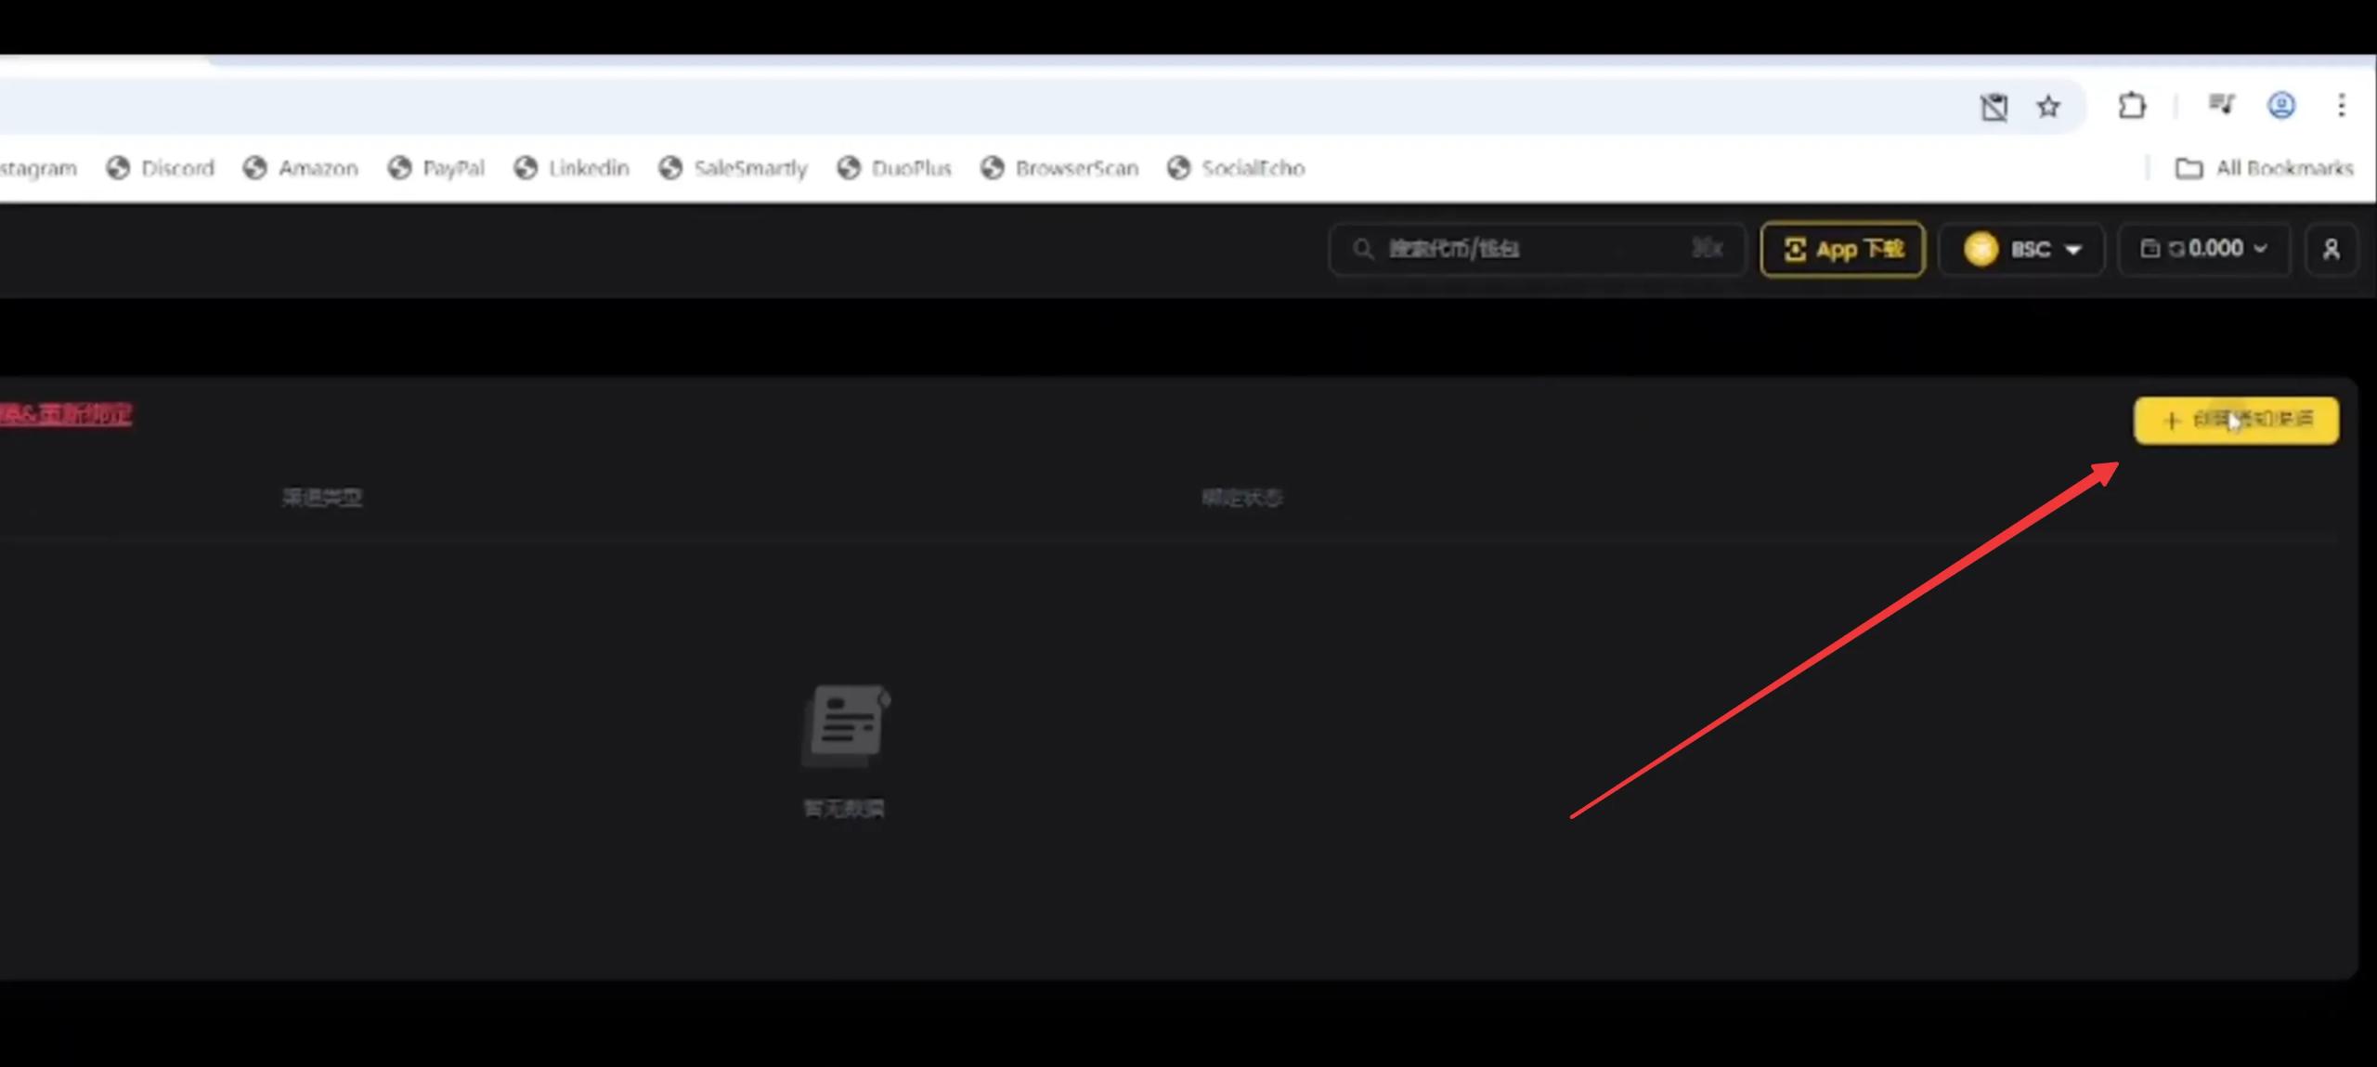Open the user profile icon
Screen dimensions: 2377x1067
click(2332, 249)
